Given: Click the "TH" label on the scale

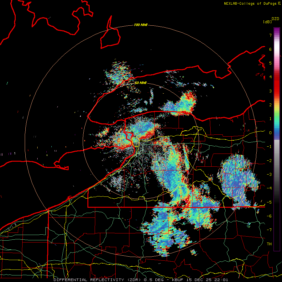Looking at the screenshot, I should point(269,244).
